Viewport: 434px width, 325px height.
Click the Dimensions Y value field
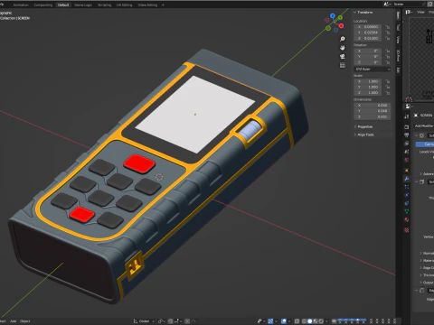coord(373,111)
